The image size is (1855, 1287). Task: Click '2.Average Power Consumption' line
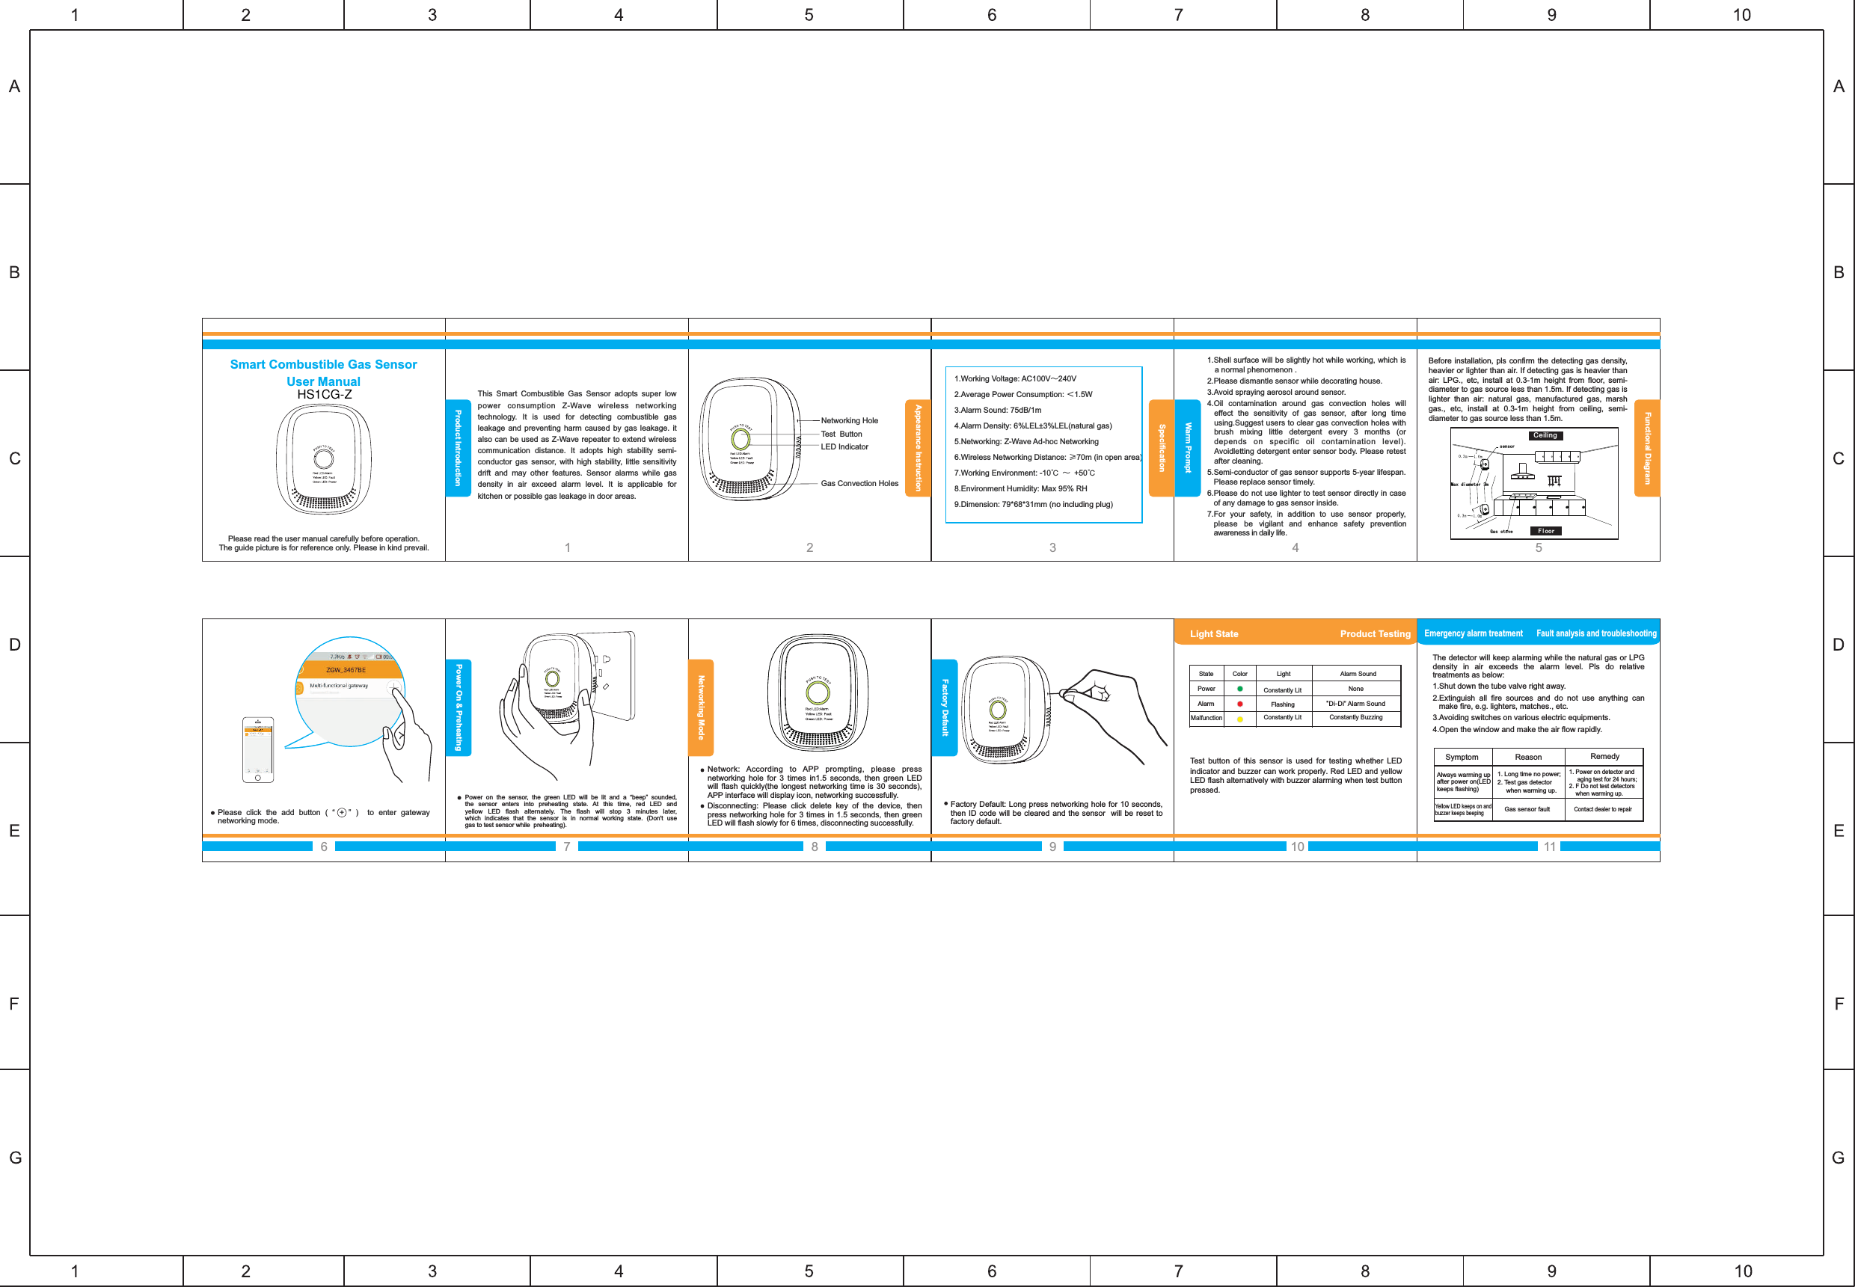1023,394
